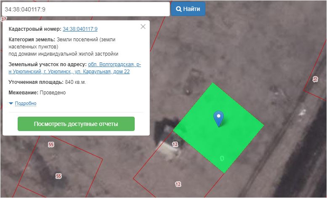Viewport: 327px width, 198px height.
Task: Click the blue triangle beside Подробно
Action: pyautogui.click(x=11, y=103)
